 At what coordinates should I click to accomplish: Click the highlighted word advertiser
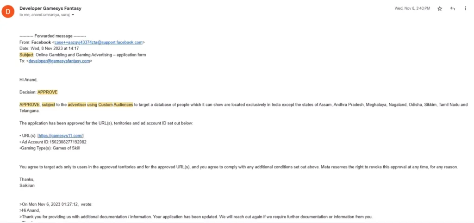pyautogui.click(x=76, y=105)
